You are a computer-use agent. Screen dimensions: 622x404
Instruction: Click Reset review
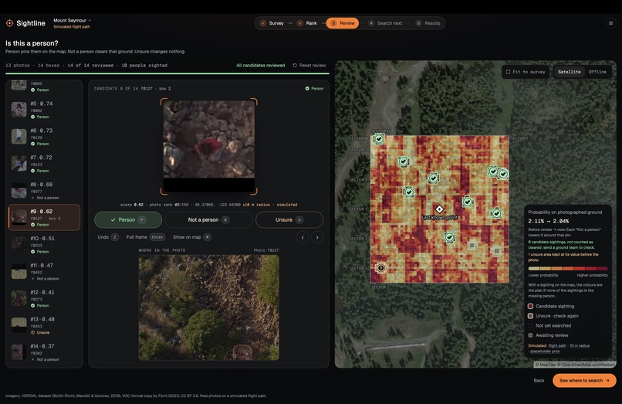tap(309, 65)
